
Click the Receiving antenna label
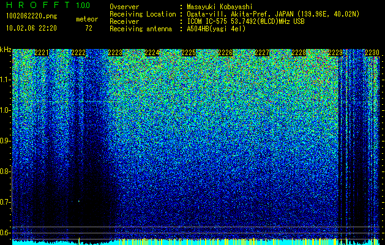141,29
